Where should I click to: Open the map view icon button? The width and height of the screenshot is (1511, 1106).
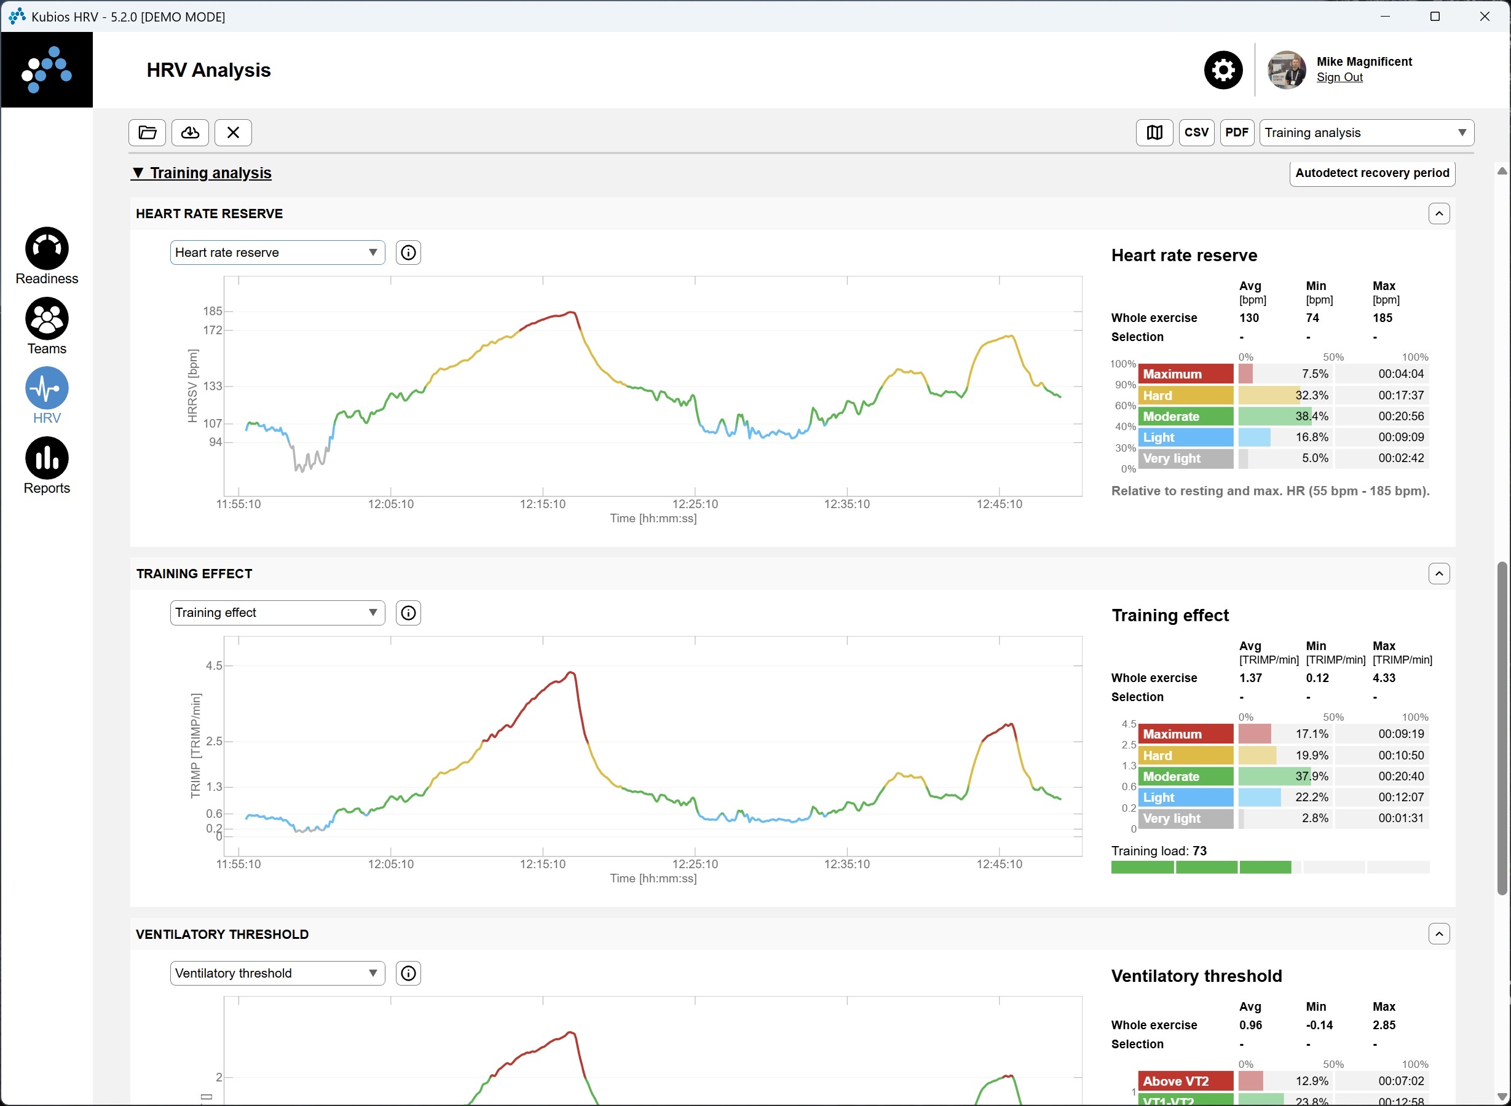1154,133
